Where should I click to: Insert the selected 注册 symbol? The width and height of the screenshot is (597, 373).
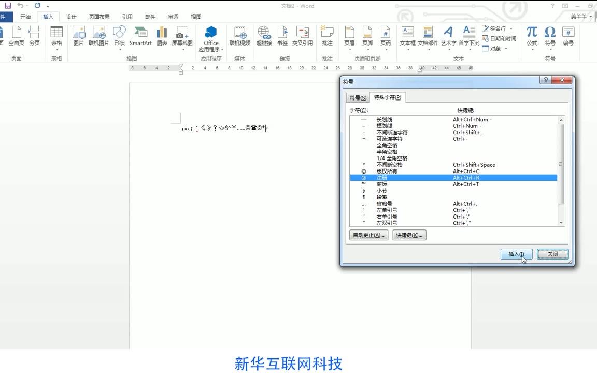pyautogui.click(x=516, y=254)
